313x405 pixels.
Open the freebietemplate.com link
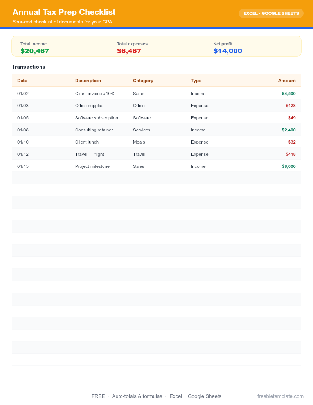(280, 396)
